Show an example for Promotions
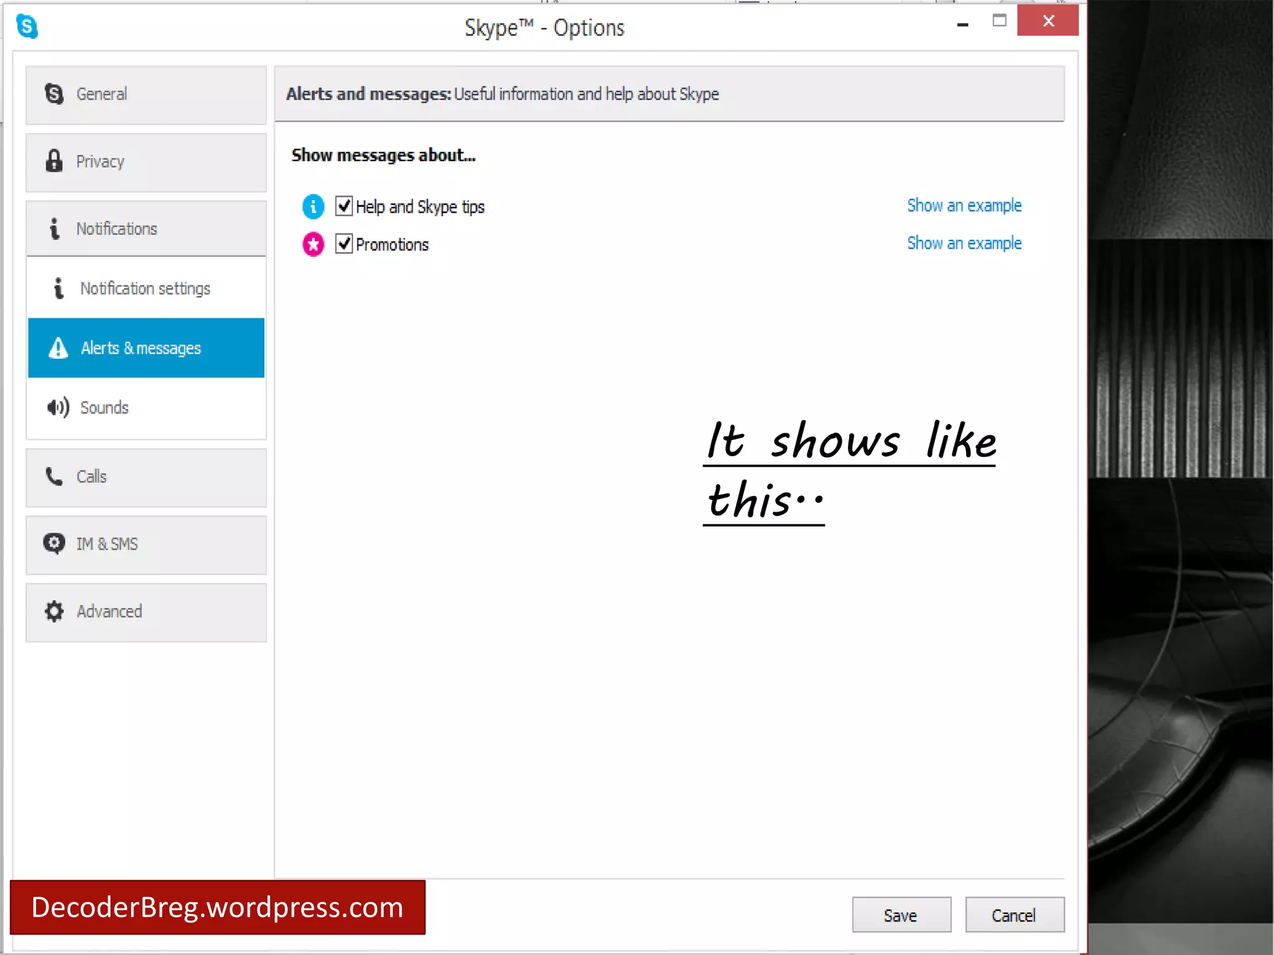This screenshot has width=1274, height=955. click(964, 243)
